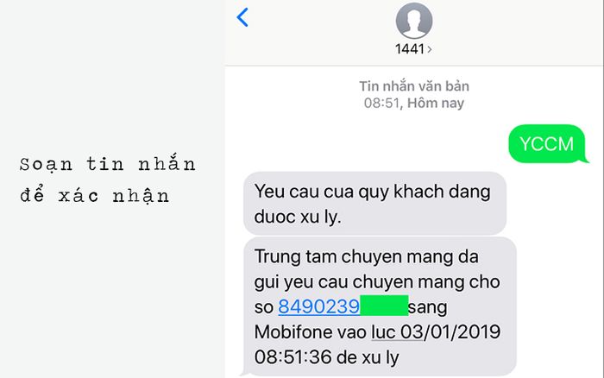Tap the blue back chevron
This screenshot has height=378, width=604.
[242, 17]
